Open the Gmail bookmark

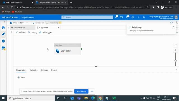(6, 12)
